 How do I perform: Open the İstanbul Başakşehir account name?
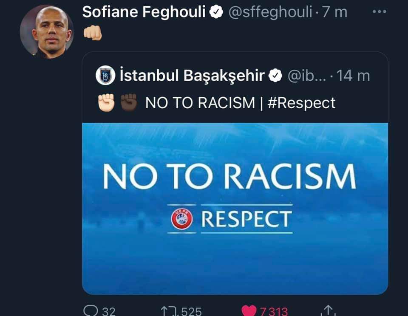click(193, 76)
